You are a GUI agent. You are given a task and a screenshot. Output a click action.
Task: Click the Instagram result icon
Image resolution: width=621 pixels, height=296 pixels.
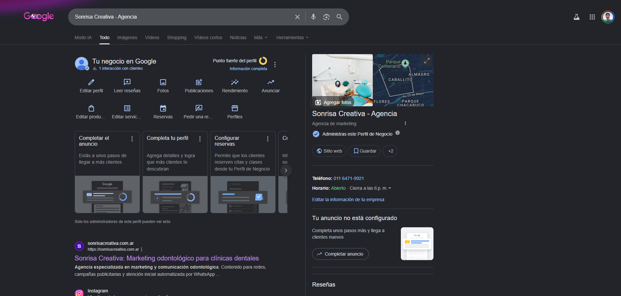pos(79,293)
